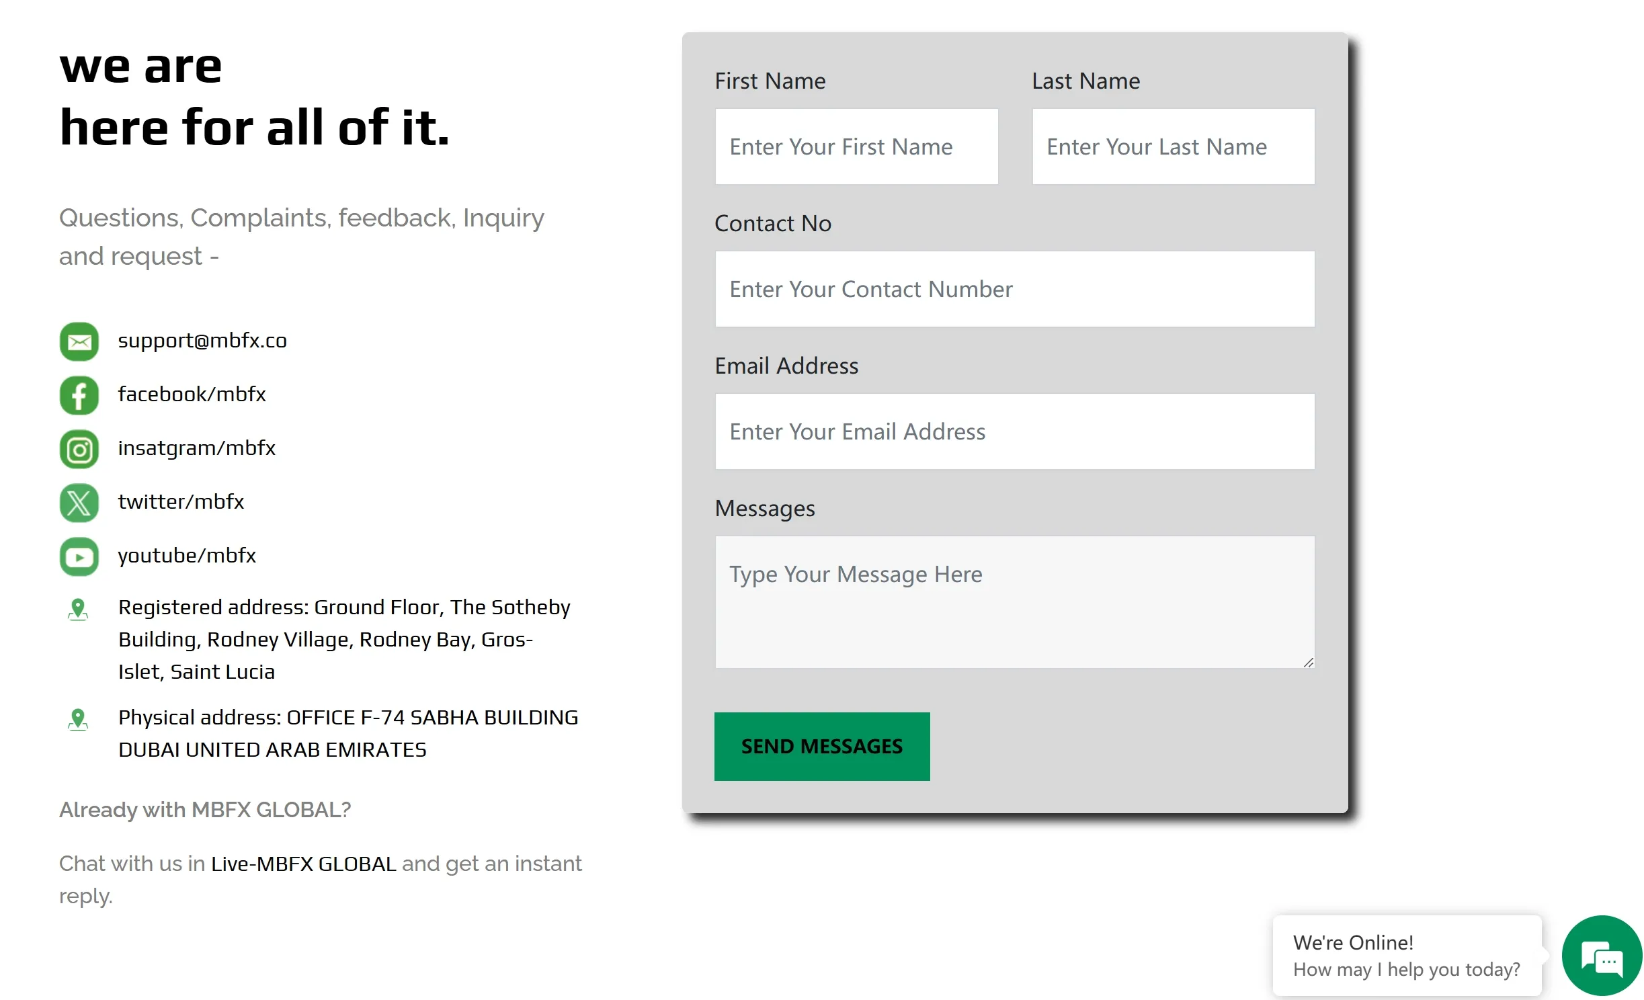Screen dimensions: 1644x1000
Task: Click the physical address map pin icon
Action: pyautogui.click(x=78, y=720)
